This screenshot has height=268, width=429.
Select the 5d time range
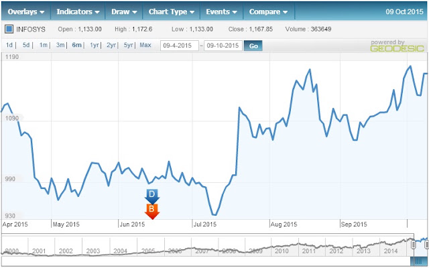coord(26,45)
